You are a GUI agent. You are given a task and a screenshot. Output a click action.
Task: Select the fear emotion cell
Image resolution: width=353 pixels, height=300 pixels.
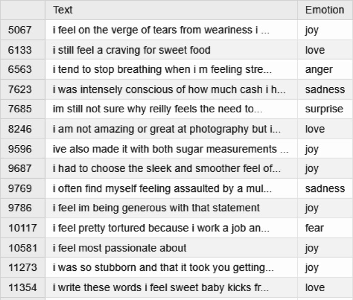314,228
